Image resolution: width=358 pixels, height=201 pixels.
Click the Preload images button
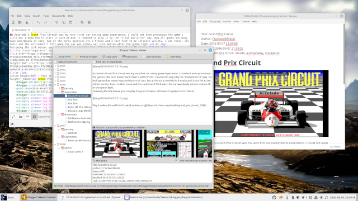coord(87,56)
